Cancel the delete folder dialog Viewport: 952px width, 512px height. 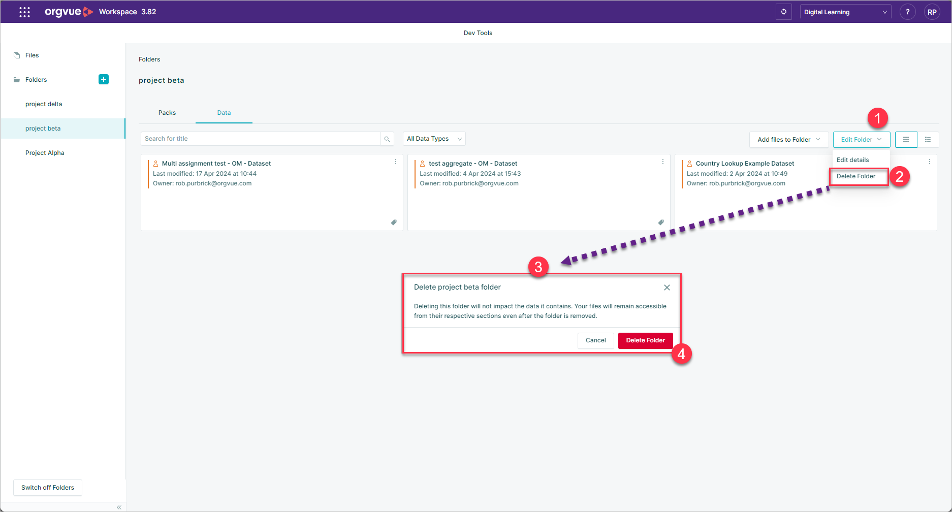click(596, 340)
